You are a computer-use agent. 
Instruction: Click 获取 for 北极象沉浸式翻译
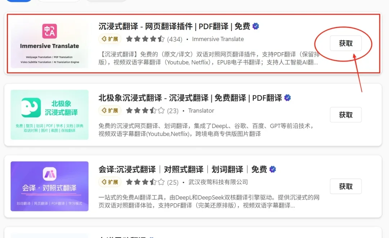click(x=345, y=114)
